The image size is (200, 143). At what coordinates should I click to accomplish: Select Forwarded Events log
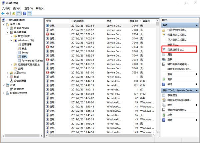click(32, 61)
